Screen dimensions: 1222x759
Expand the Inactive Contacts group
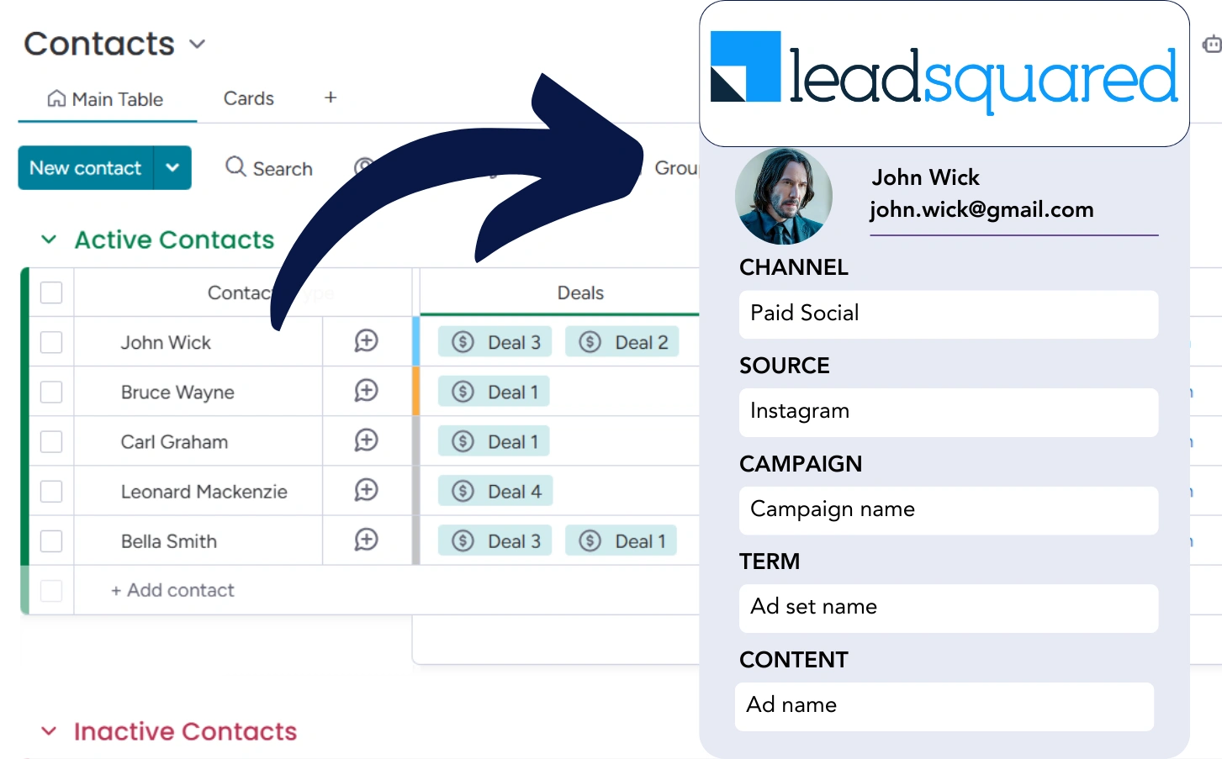(x=49, y=731)
